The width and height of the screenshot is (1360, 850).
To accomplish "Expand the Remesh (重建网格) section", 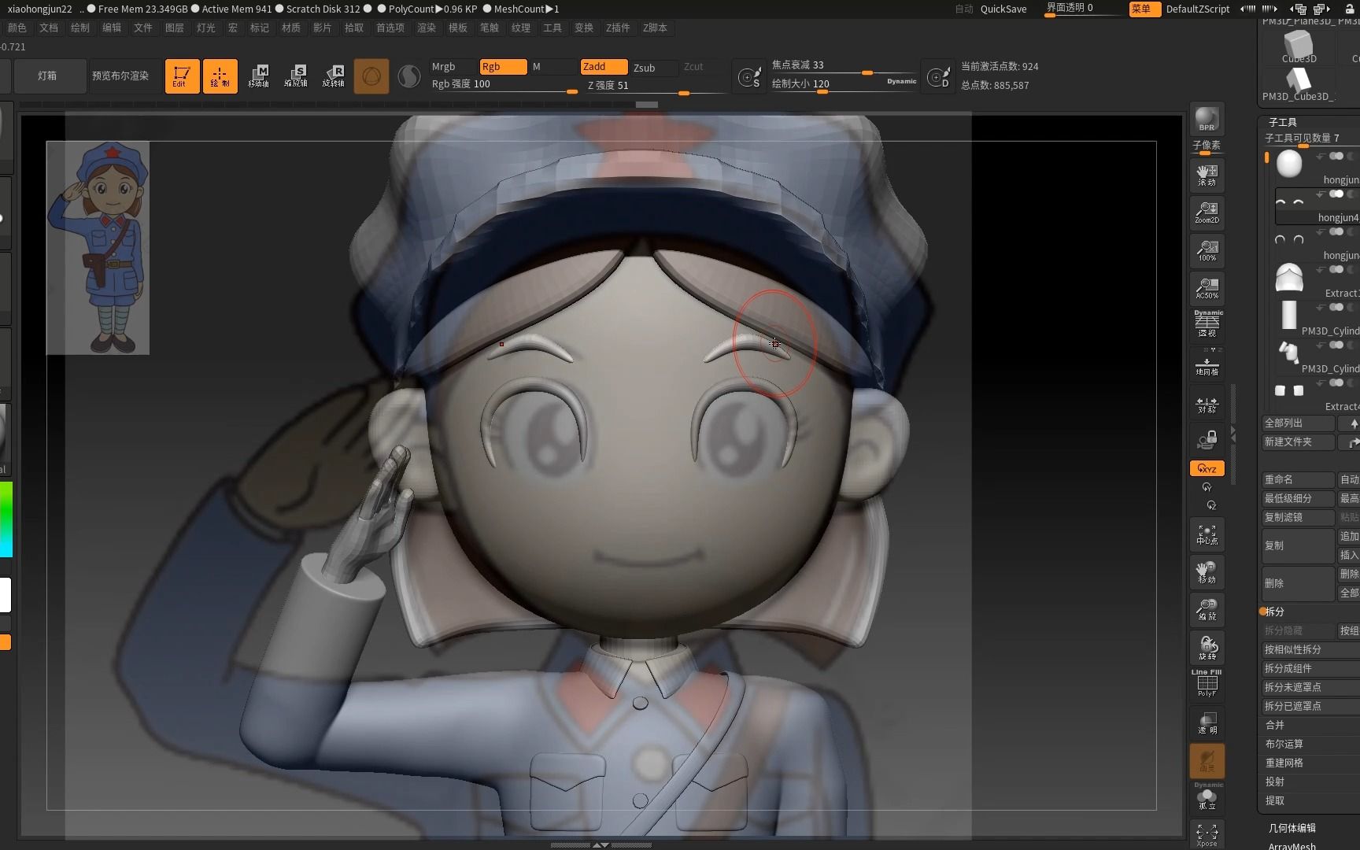I will (x=1284, y=763).
